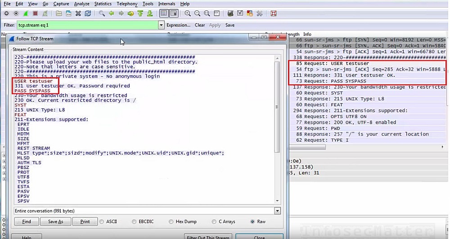Start a new live capture (green fin)
Screen dimensions: 450x239
tap(26, 13)
